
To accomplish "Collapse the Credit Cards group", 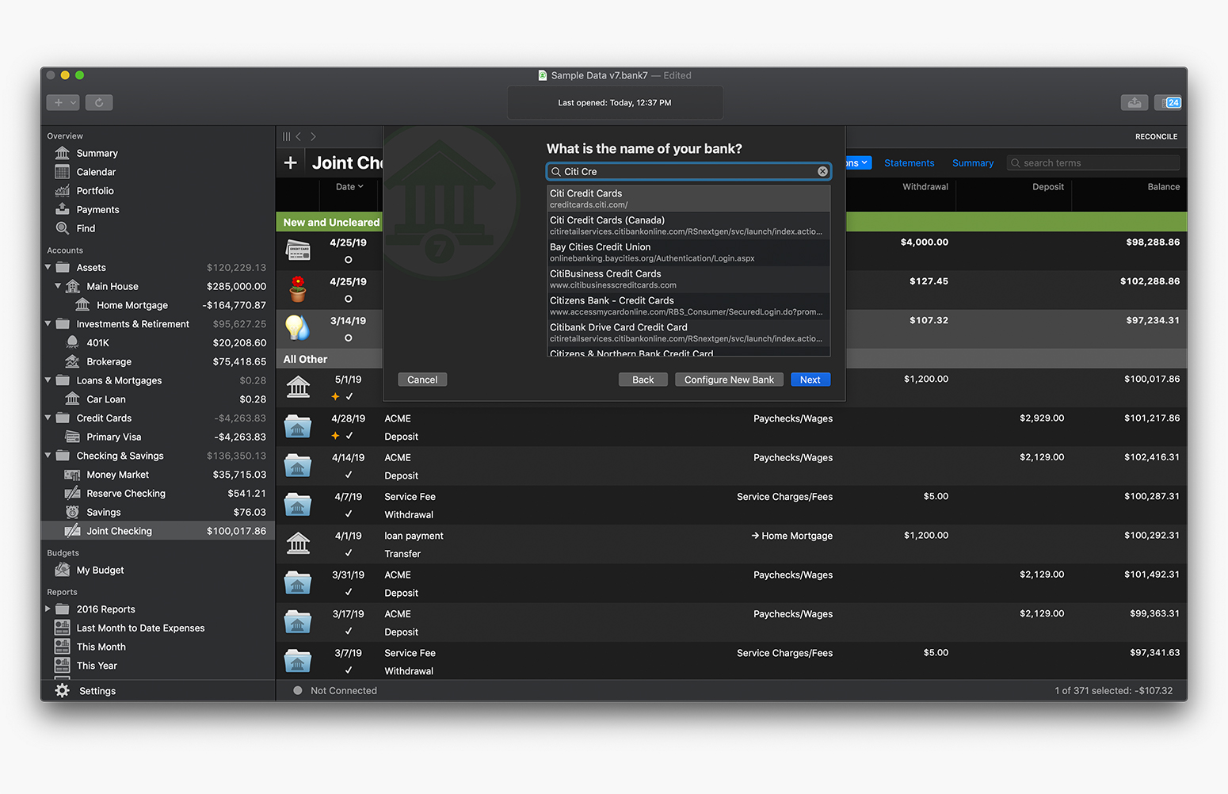I will click(48, 418).
